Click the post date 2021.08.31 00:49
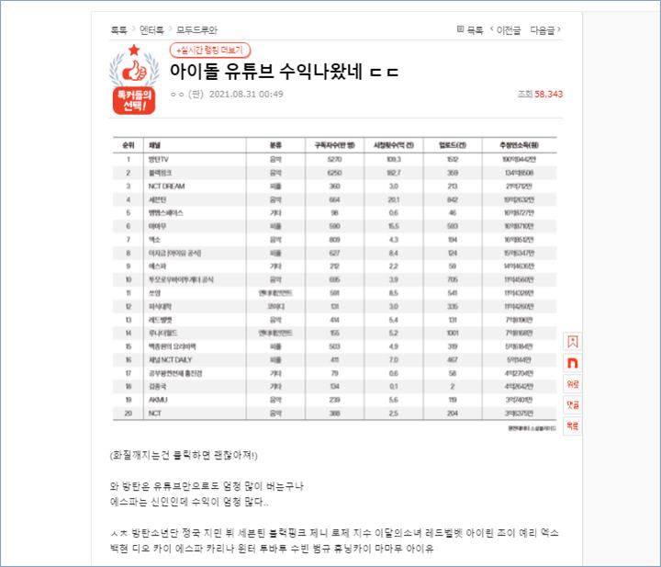 [x=246, y=94]
